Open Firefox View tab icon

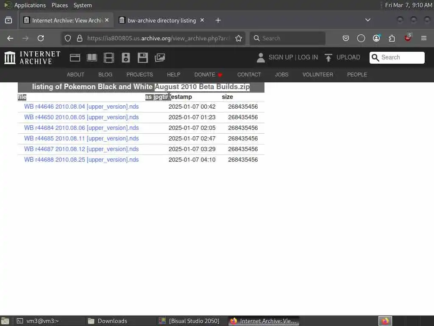tap(8, 20)
